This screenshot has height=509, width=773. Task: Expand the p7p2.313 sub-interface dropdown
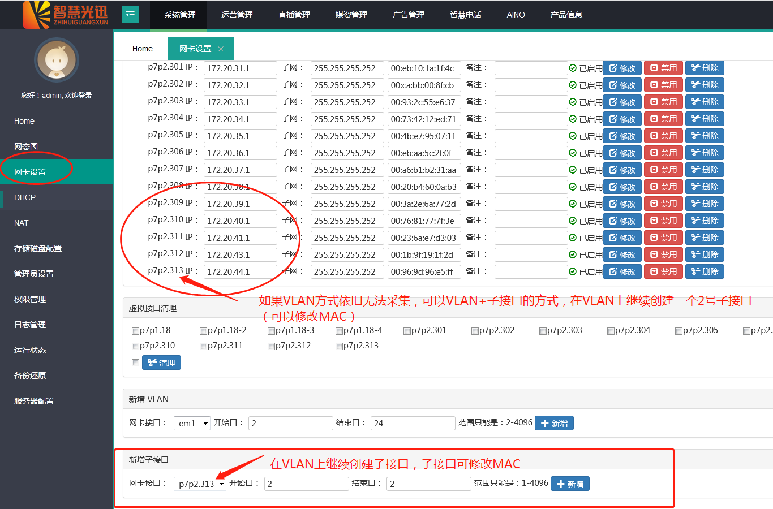click(201, 484)
